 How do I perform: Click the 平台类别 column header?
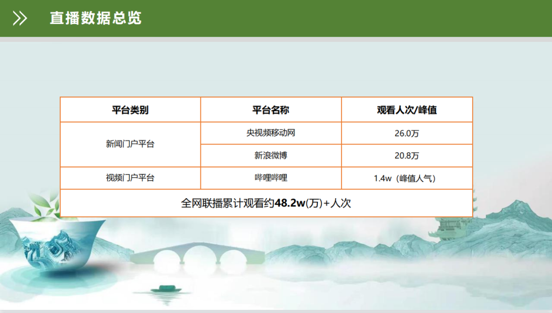pyautogui.click(x=130, y=110)
